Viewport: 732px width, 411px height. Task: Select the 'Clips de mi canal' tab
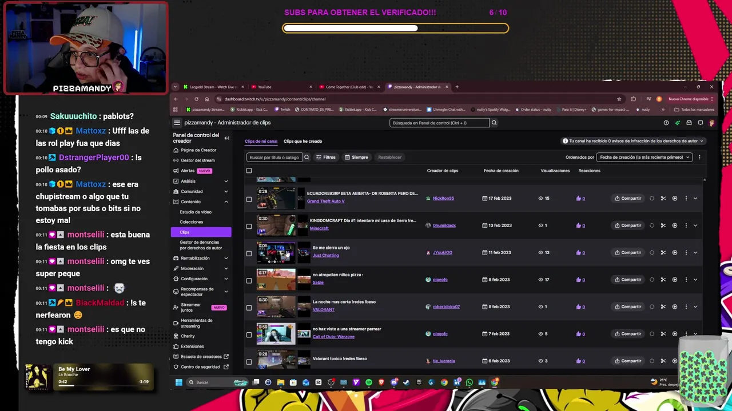[x=261, y=141]
